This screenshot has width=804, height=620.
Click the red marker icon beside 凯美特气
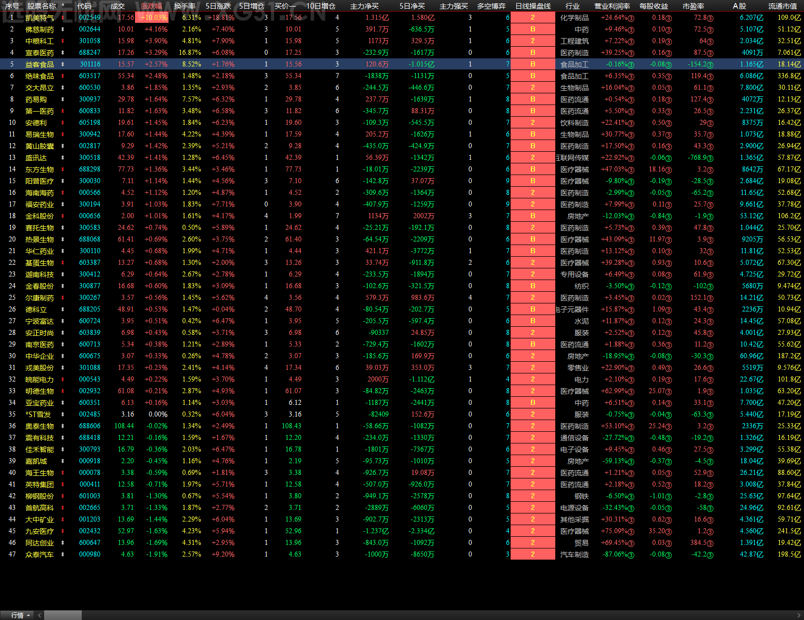[63, 18]
